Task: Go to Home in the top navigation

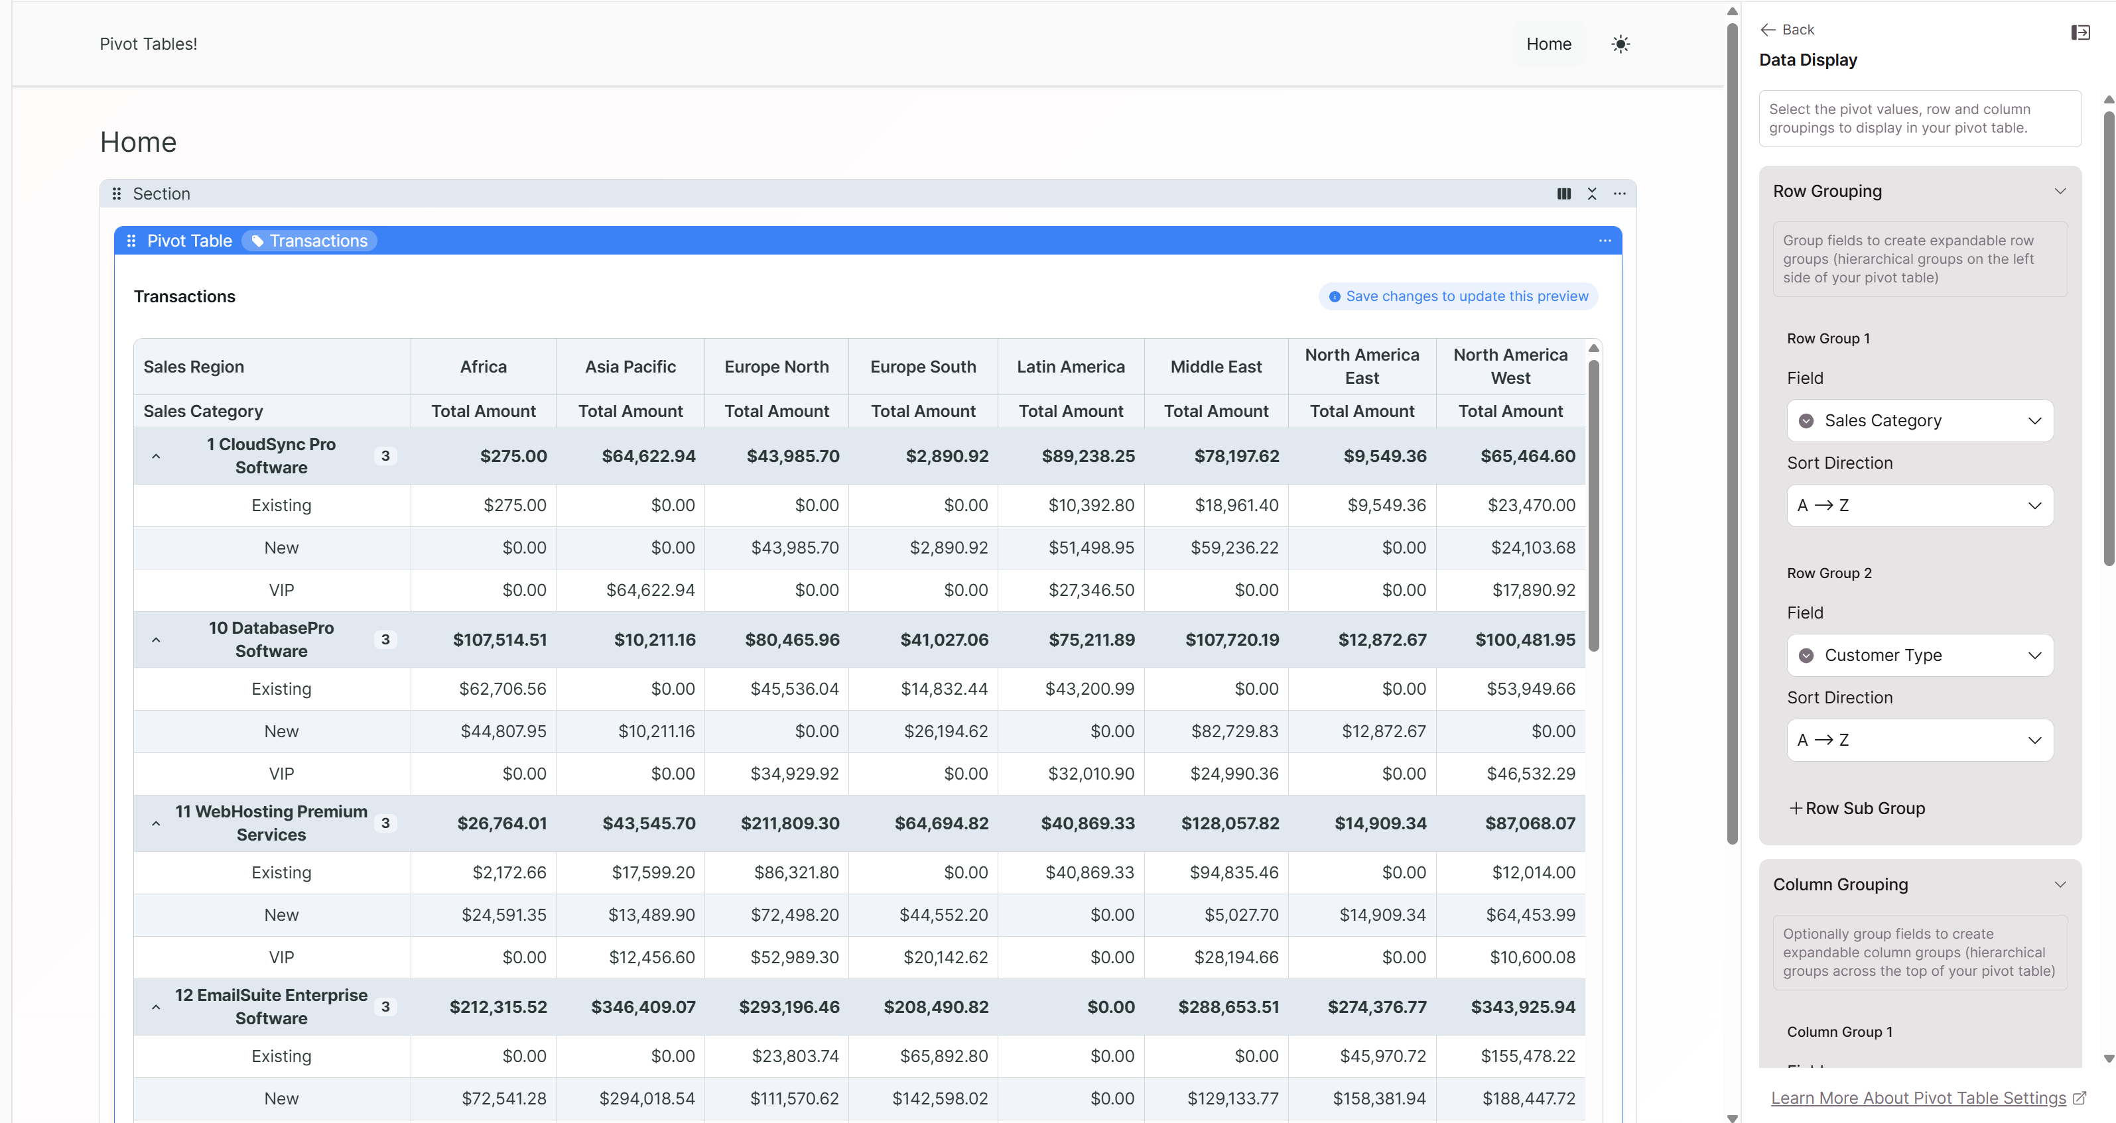Action: point(1548,44)
